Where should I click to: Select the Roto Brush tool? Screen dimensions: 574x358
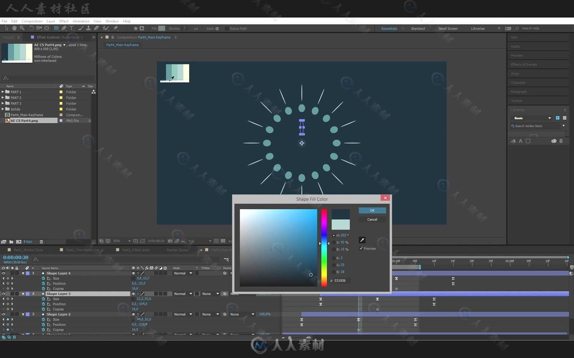click(x=106, y=28)
